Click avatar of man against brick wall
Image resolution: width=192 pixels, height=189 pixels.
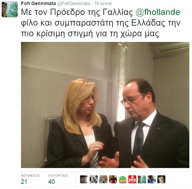(103, 179)
